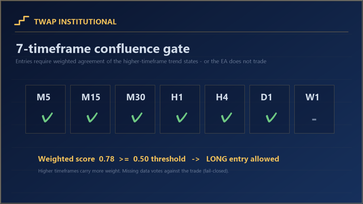
Task: Click the 0.50 threshold text
Action: pyautogui.click(x=159, y=159)
